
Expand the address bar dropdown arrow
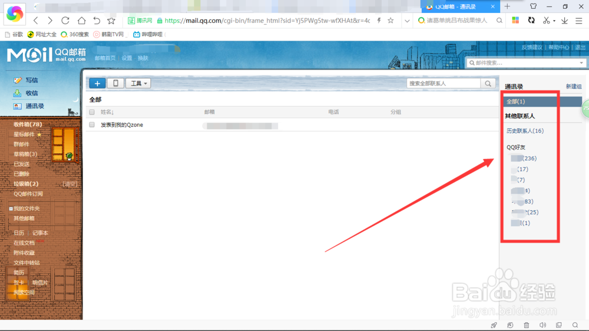407,21
